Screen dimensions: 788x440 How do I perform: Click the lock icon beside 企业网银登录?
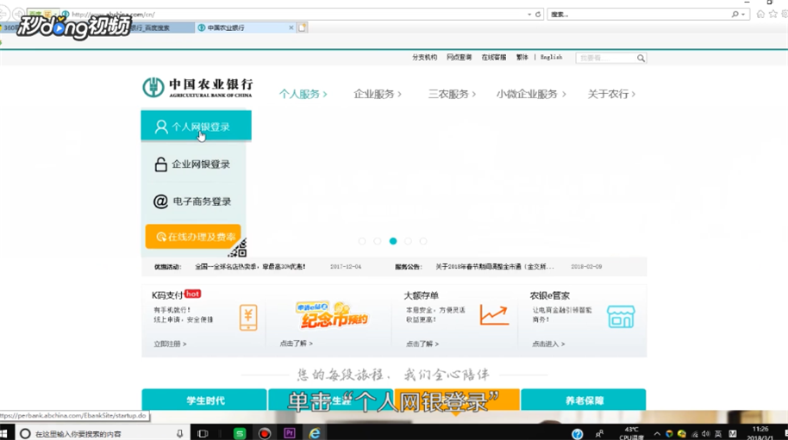pos(161,164)
